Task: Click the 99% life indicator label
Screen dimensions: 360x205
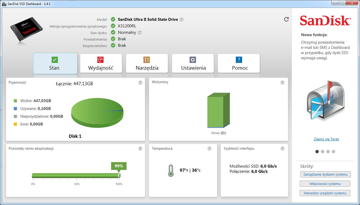Action: pyautogui.click(x=119, y=166)
